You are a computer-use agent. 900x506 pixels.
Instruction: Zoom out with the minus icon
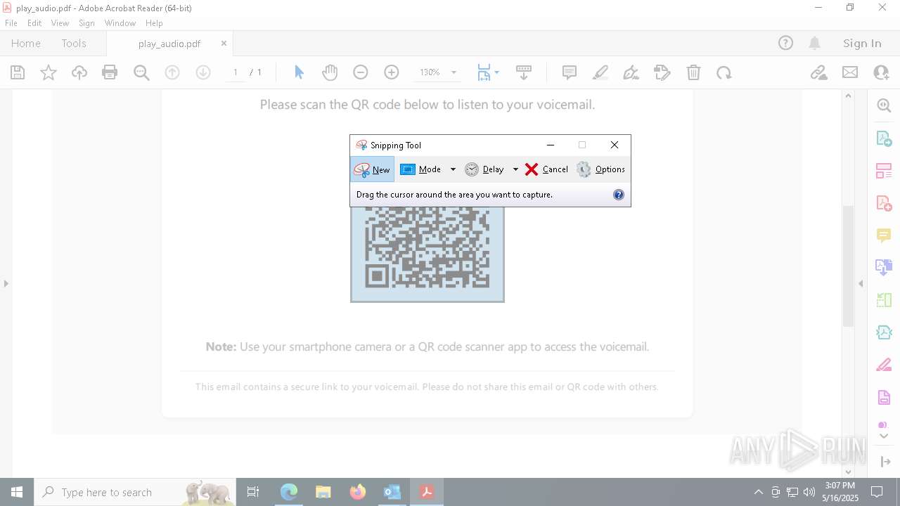tap(361, 72)
